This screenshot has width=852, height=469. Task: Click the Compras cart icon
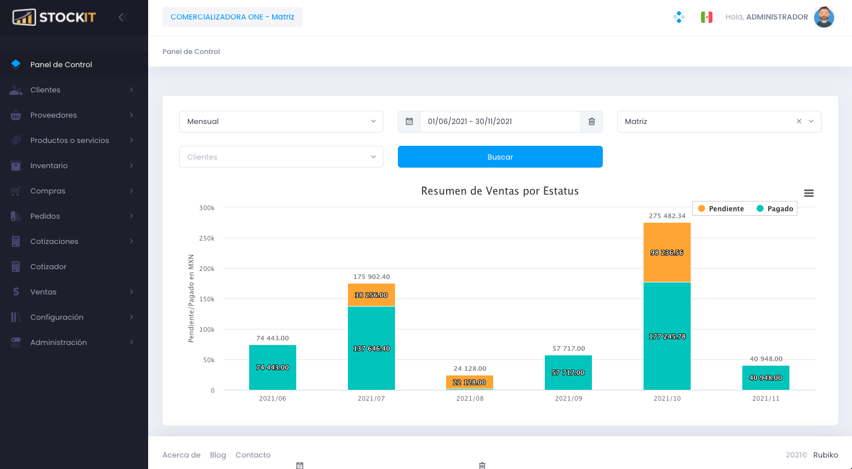pyautogui.click(x=16, y=191)
